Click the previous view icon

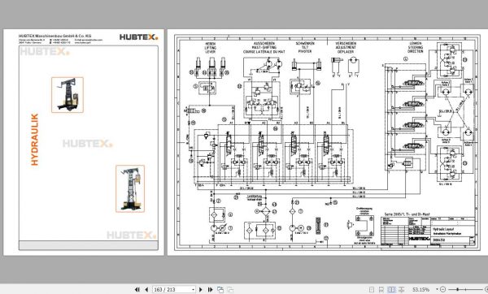coord(220,289)
